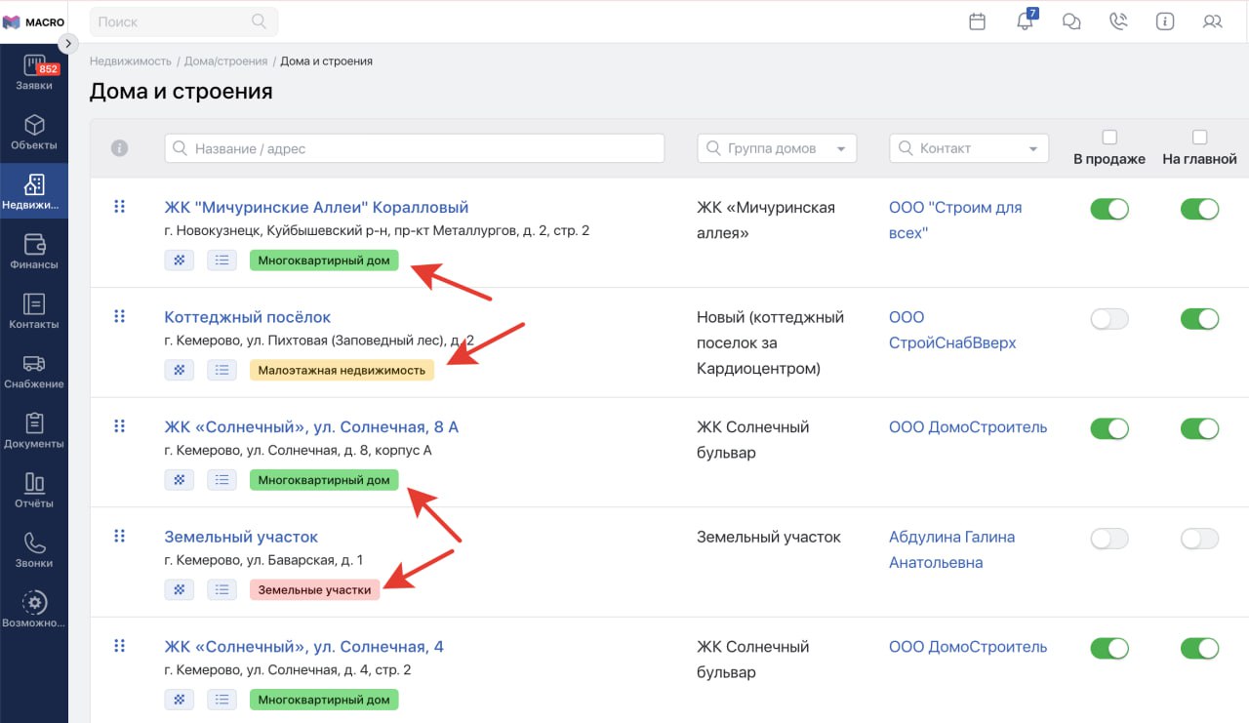Click list icon under Земельный участок

pos(222,589)
